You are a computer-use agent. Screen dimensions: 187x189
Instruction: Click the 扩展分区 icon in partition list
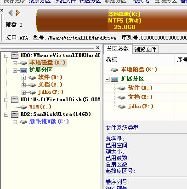[x=114, y=79]
